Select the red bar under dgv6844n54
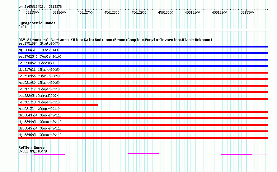The height and width of the screenshot is (172, 277). [x=143, y=125]
